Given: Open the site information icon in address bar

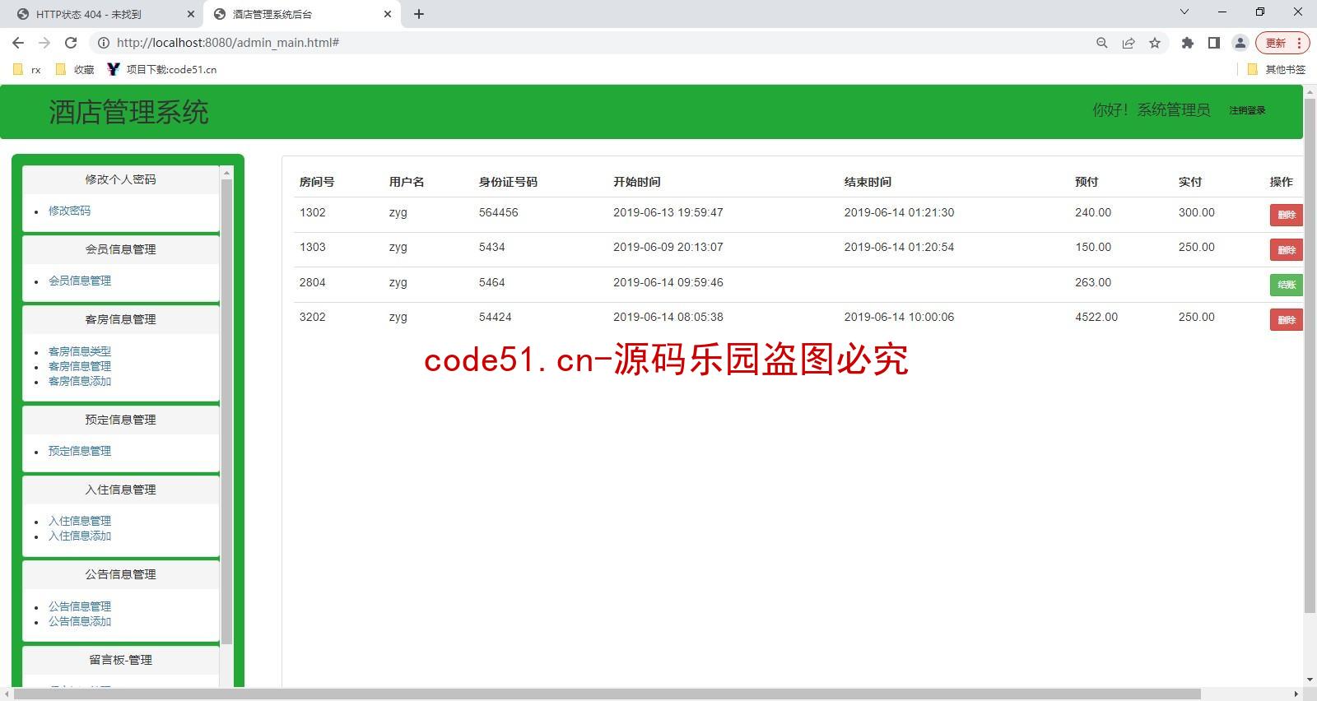Looking at the screenshot, I should pyautogui.click(x=104, y=43).
